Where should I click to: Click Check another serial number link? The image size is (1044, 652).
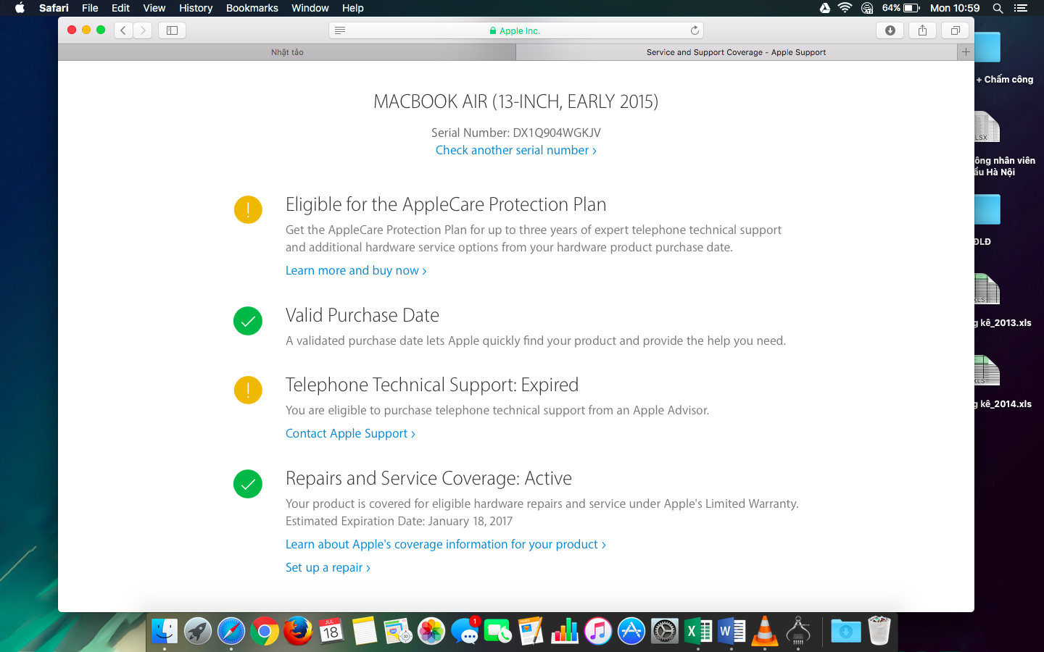pyautogui.click(x=515, y=151)
